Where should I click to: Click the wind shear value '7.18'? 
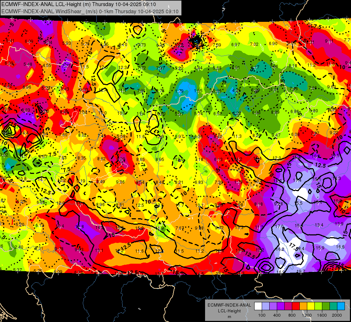[199, 159]
